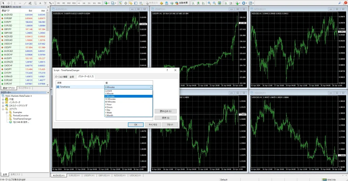
Task: Switch chart to H4 timeframe
Action: pyautogui.click(x=84, y=3)
